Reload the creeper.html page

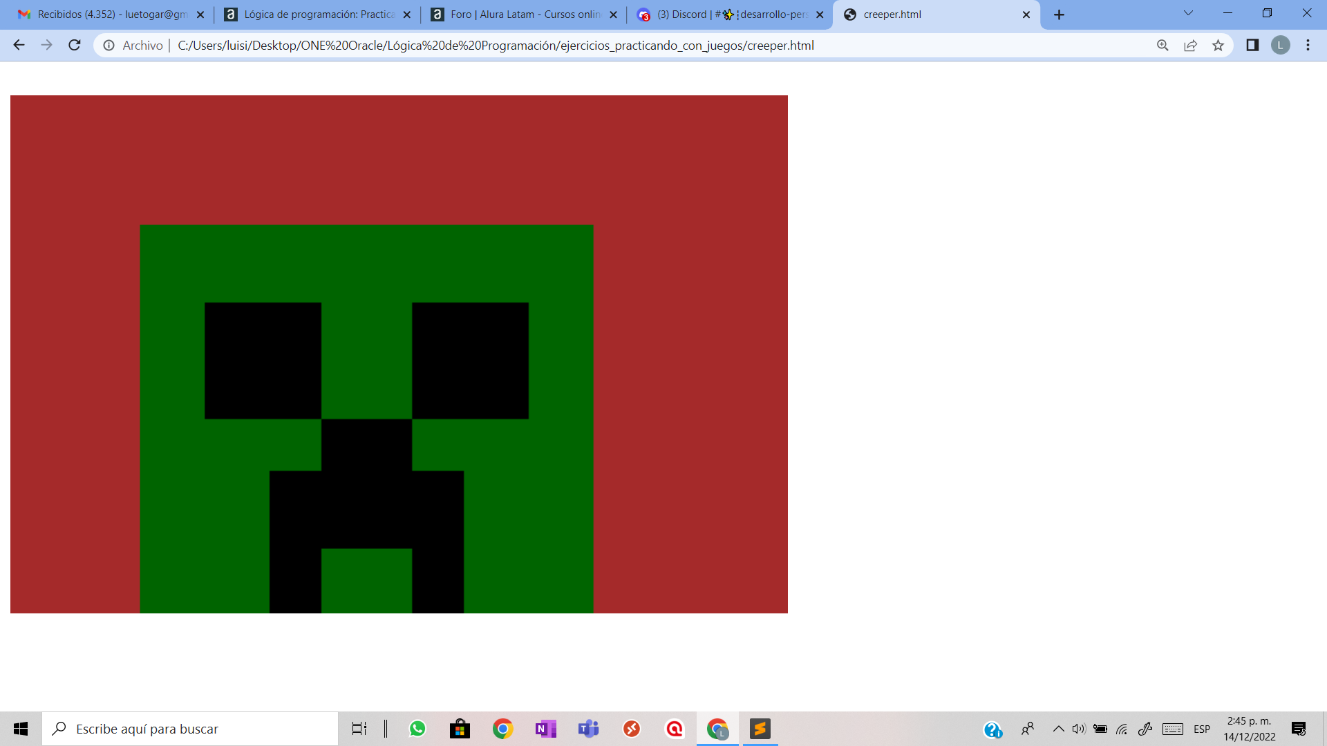[x=75, y=45]
